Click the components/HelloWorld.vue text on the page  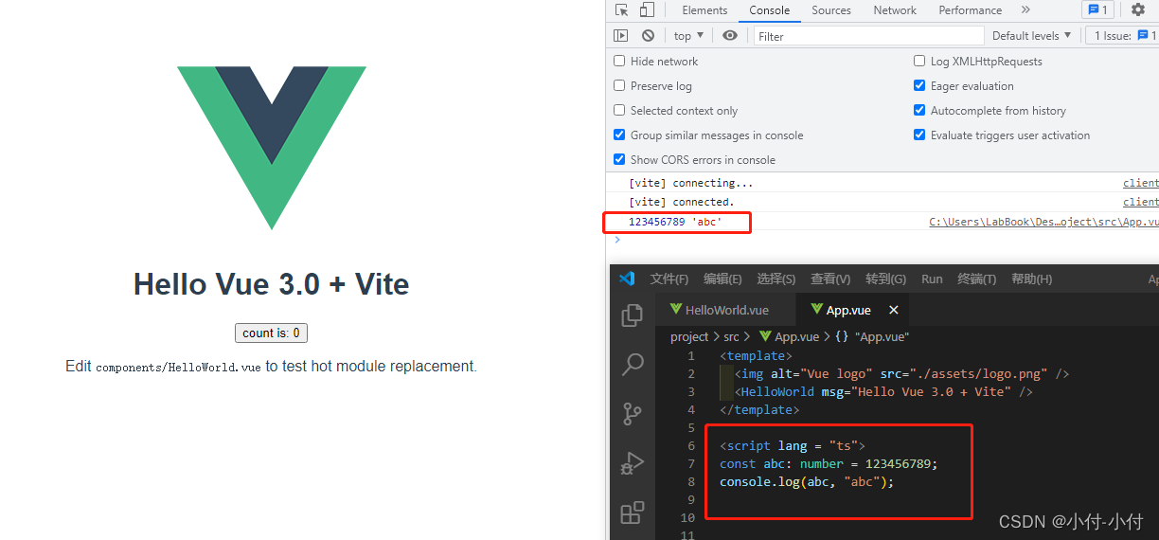click(178, 367)
